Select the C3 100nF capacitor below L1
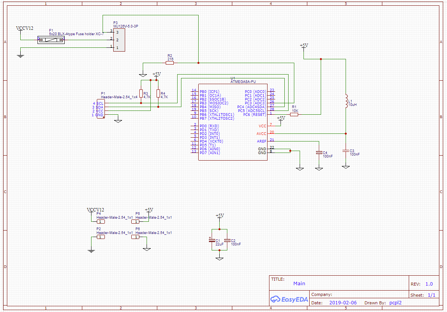Image resolution: width=447 pixels, height=312 pixels. pos(346,151)
